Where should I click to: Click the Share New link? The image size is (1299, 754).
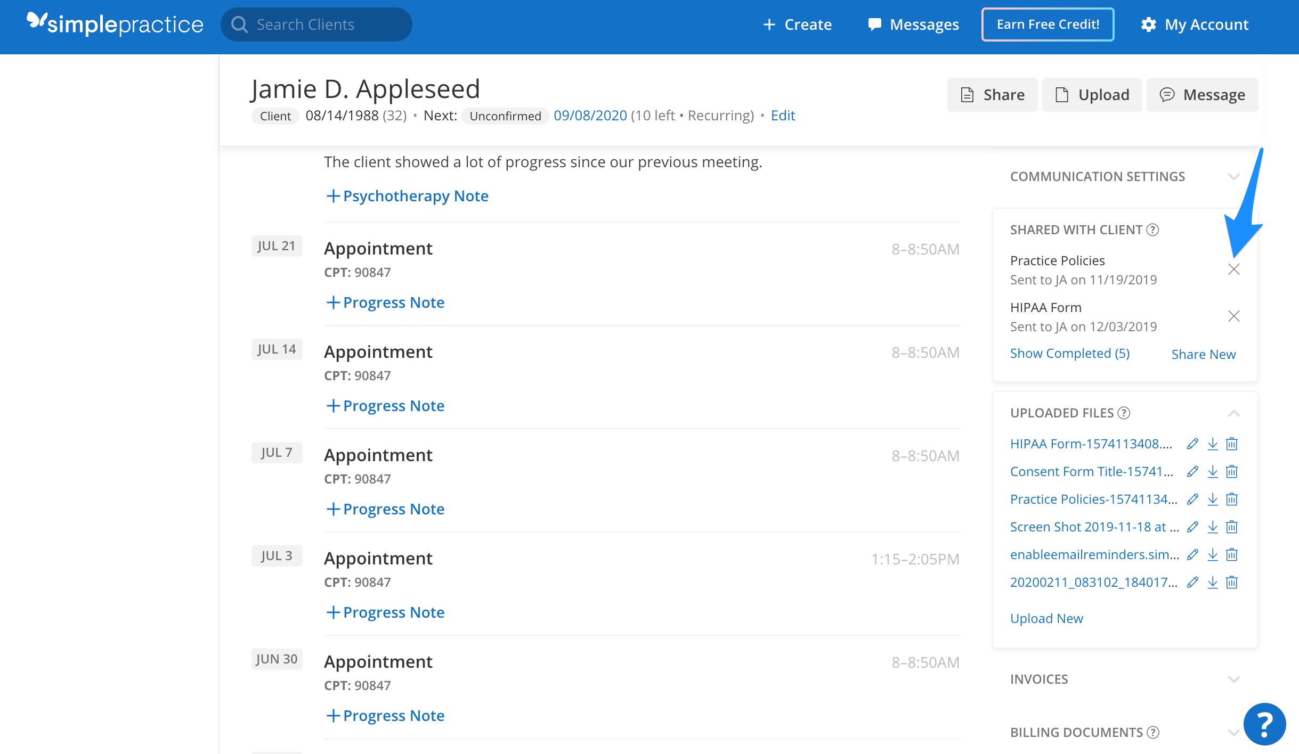click(1203, 354)
